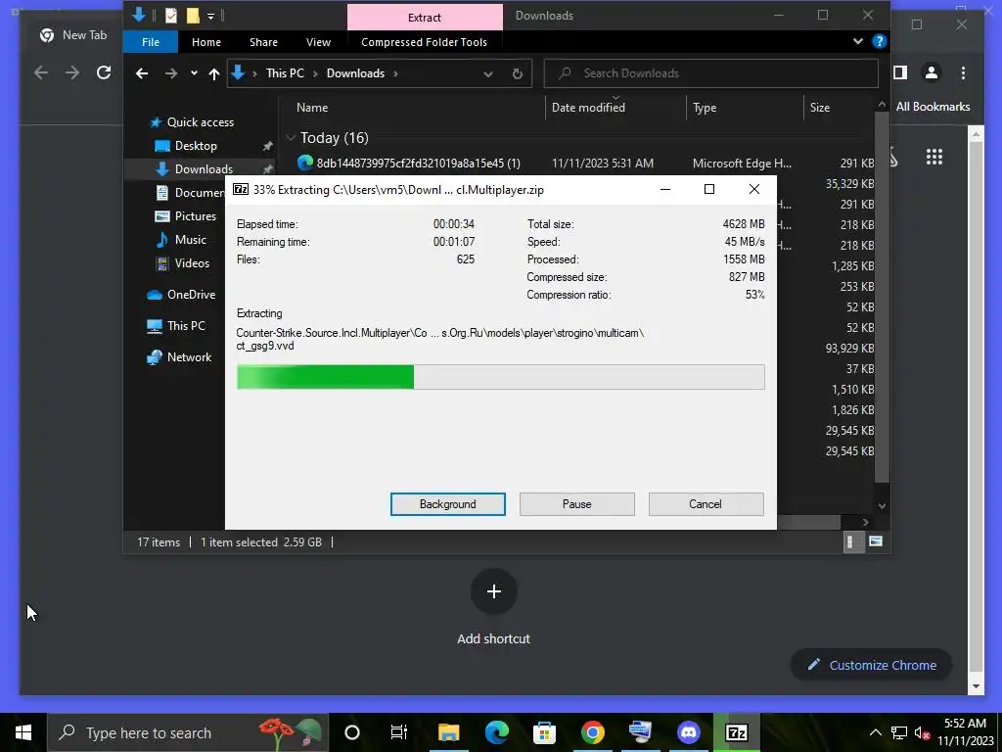
Task: Open Chrome three-dot menu
Action: click(x=963, y=72)
